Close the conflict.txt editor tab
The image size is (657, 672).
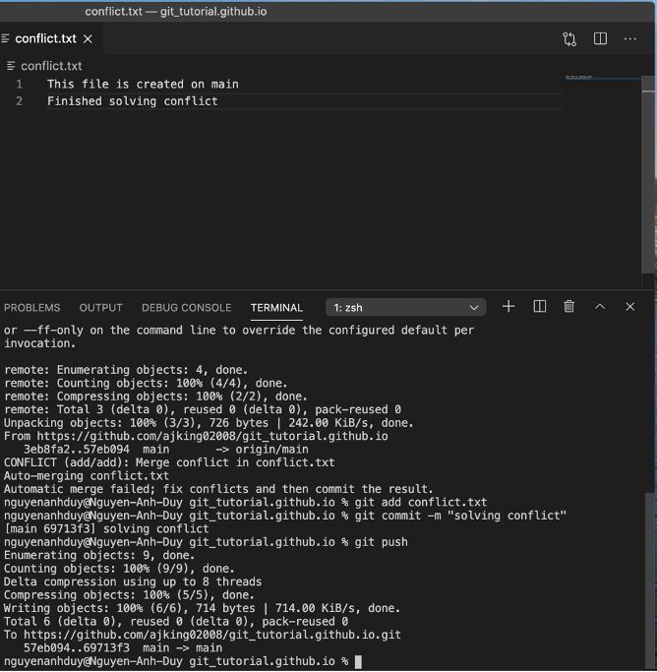(88, 39)
